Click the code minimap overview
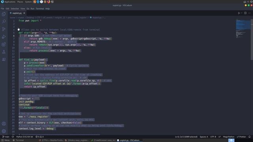 click(243, 29)
